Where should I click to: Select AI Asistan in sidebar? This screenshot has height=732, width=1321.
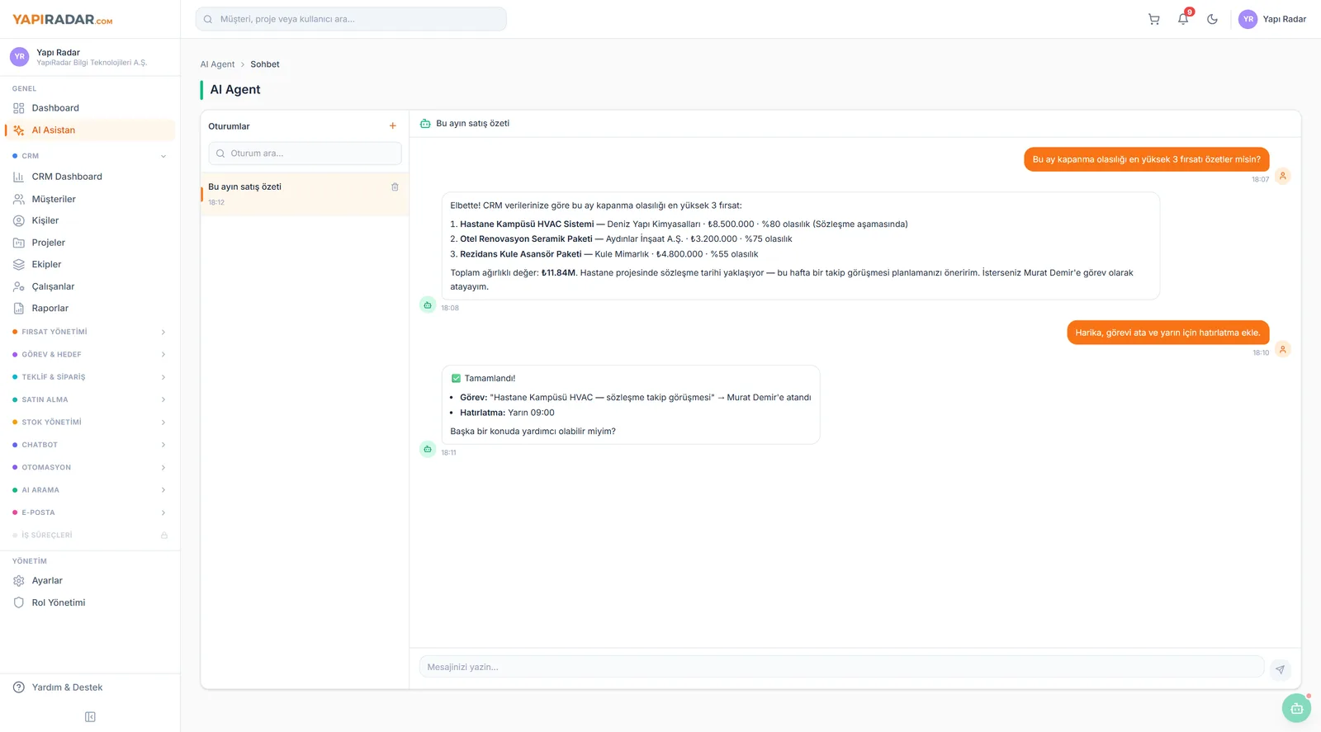click(90, 130)
